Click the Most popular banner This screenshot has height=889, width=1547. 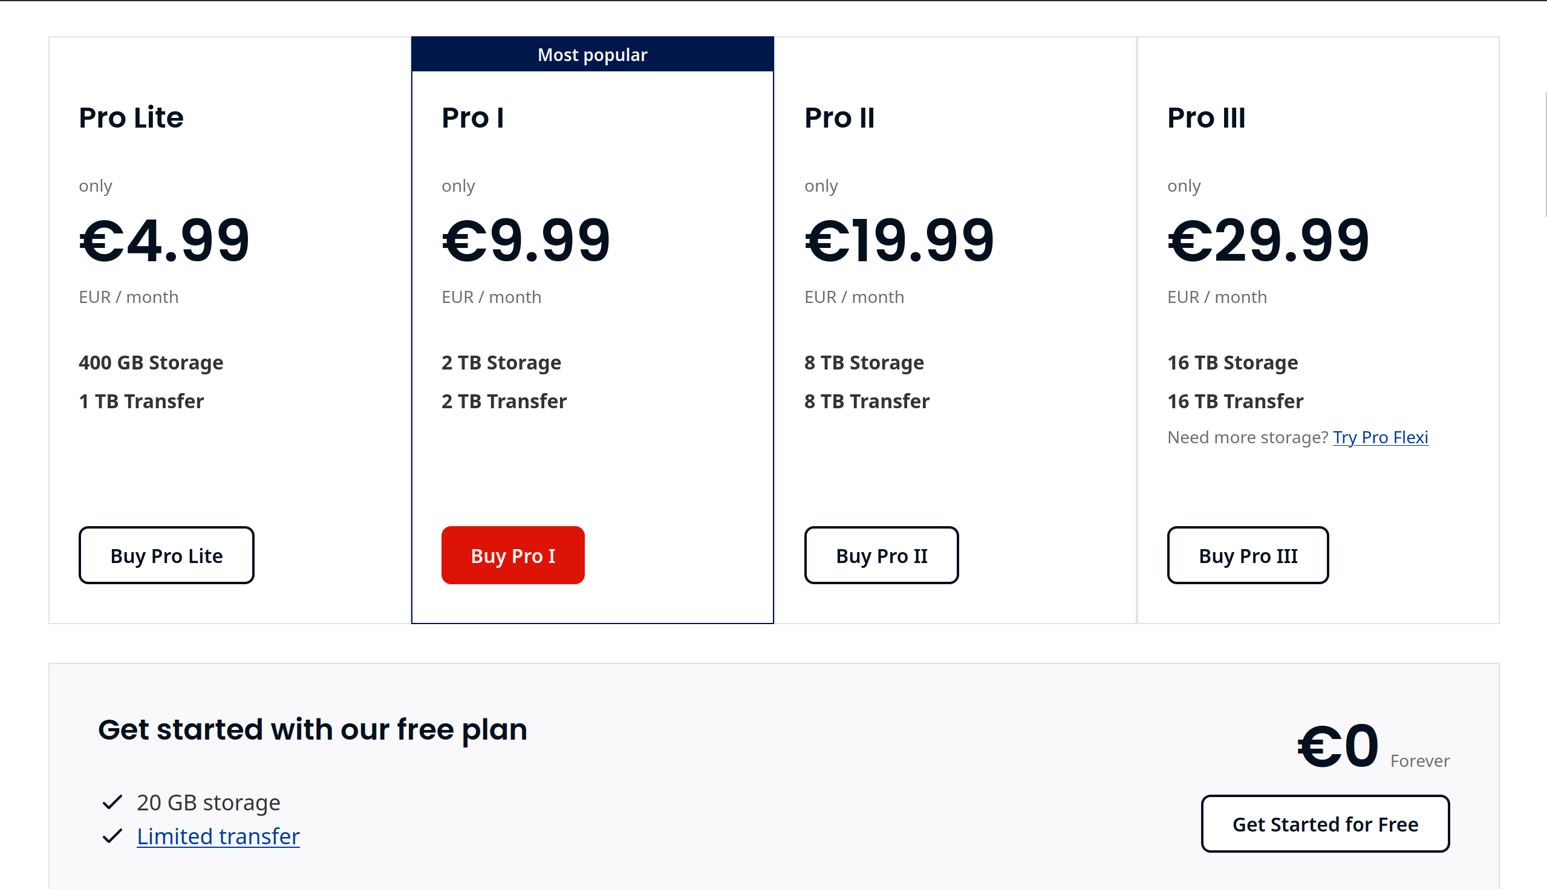click(x=592, y=54)
